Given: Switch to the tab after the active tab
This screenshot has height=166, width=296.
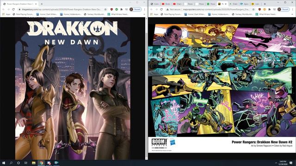Looking at the screenshot, I should point(234,4).
